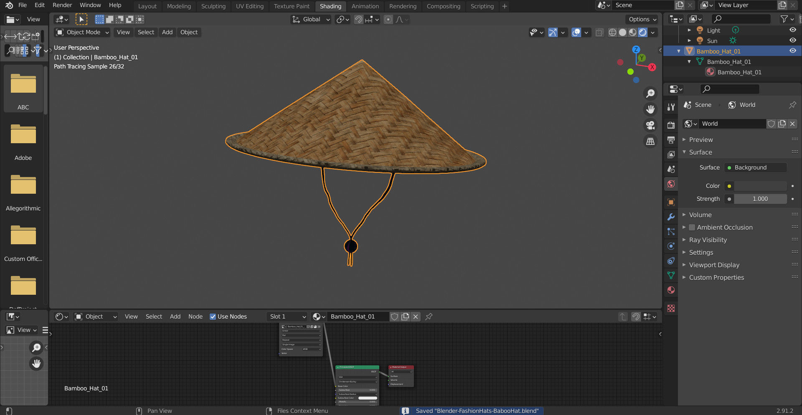Click the viewport zoom magnifier icon
802x415 pixels.
coord(650,94)
